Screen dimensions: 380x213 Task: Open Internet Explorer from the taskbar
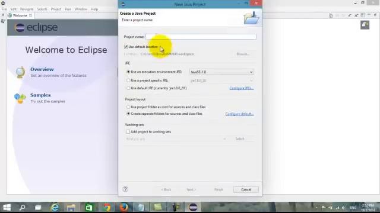tap(55, 207)
